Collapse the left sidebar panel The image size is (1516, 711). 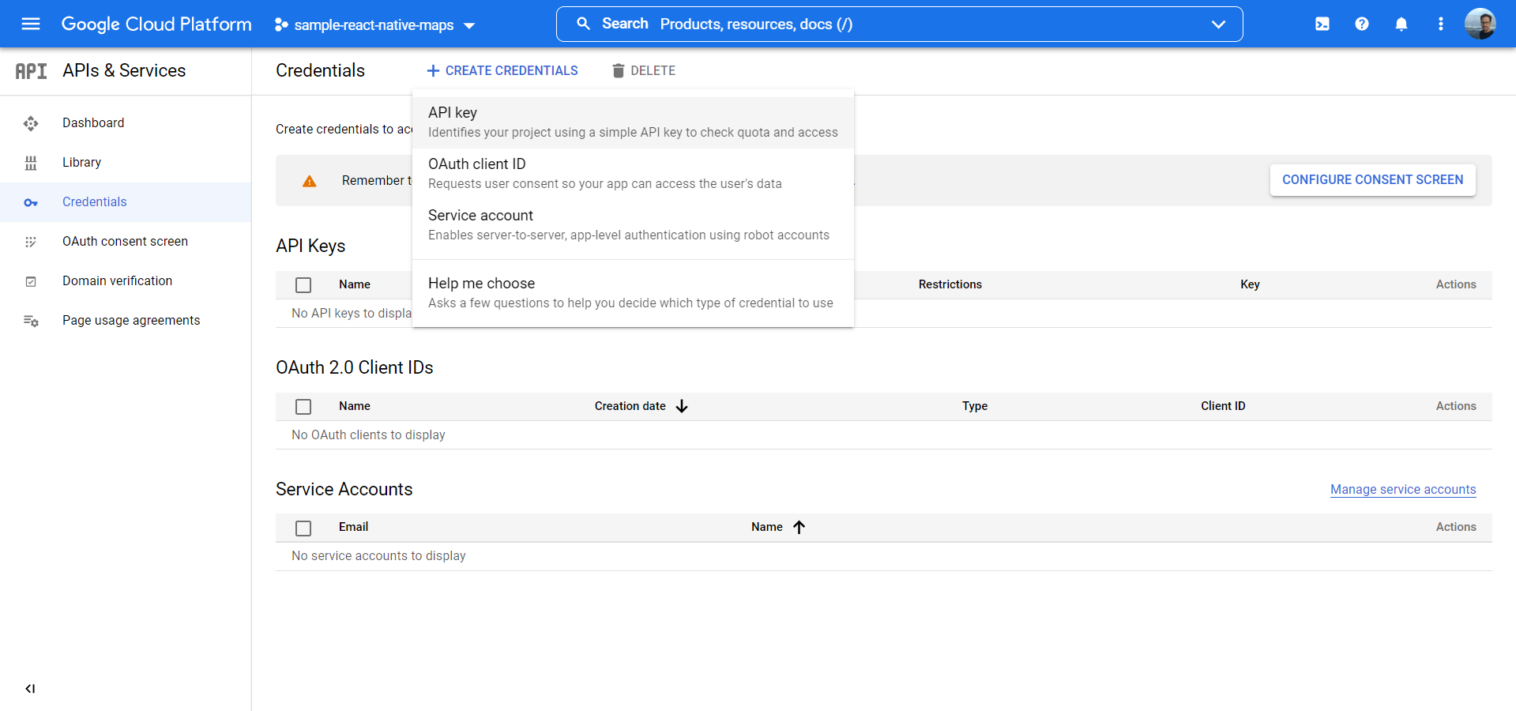(30, 689)
